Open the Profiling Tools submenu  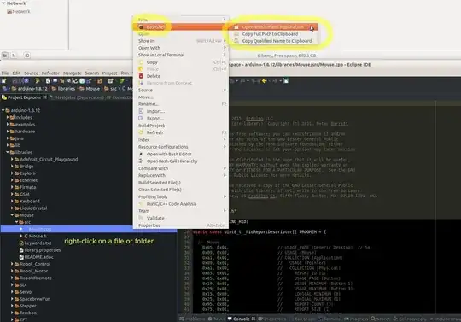(x=181, y=196)
